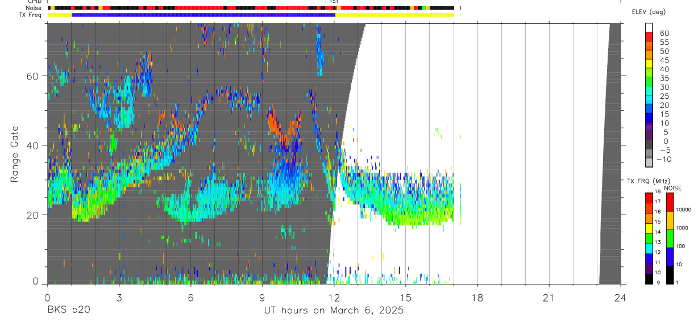Click the yellow portion of TX Freq strip after 12 UT
698x322 pixels.
pos(394,15)
